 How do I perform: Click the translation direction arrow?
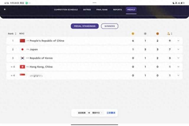point(89,113)
